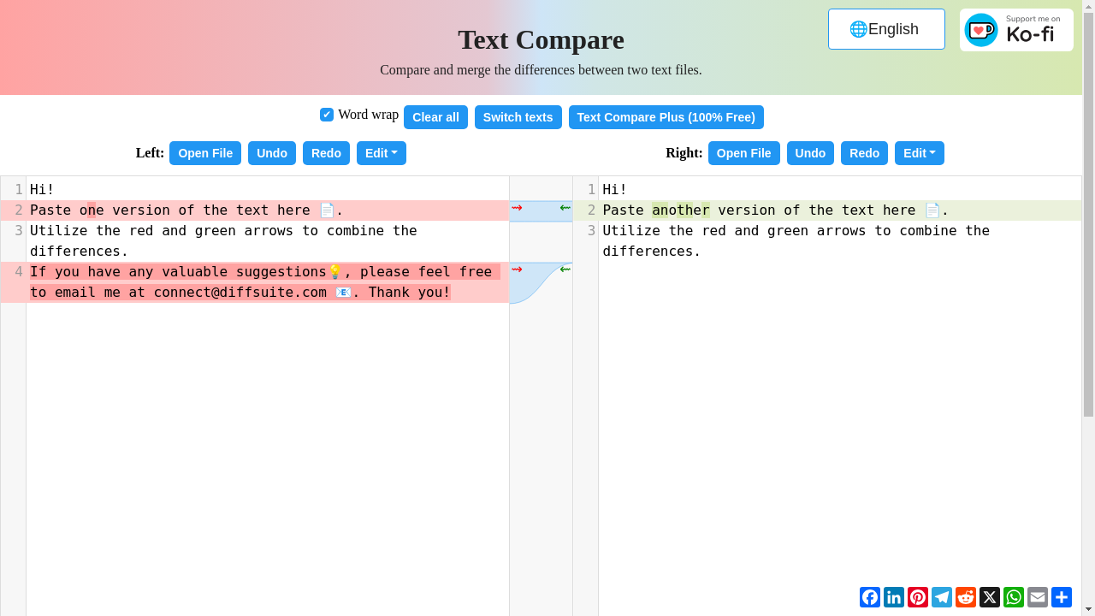
Task: Click the WhatsApp share icon
Action: pos(1014,597)
